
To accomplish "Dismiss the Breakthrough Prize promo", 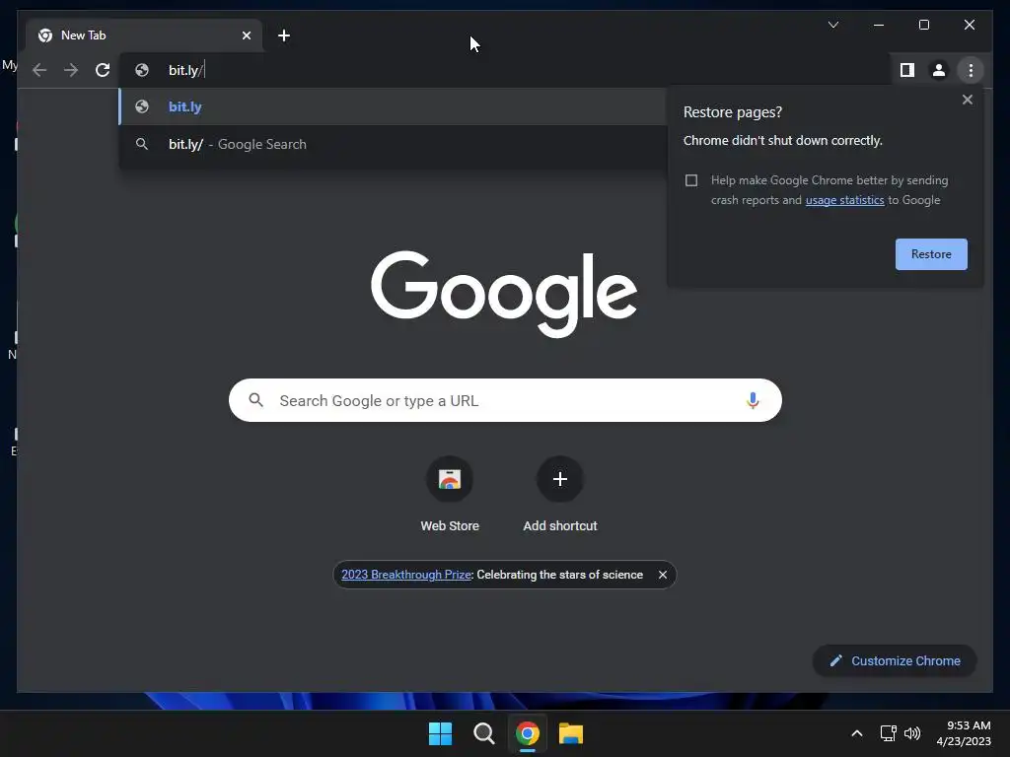I will coord(662,575).
